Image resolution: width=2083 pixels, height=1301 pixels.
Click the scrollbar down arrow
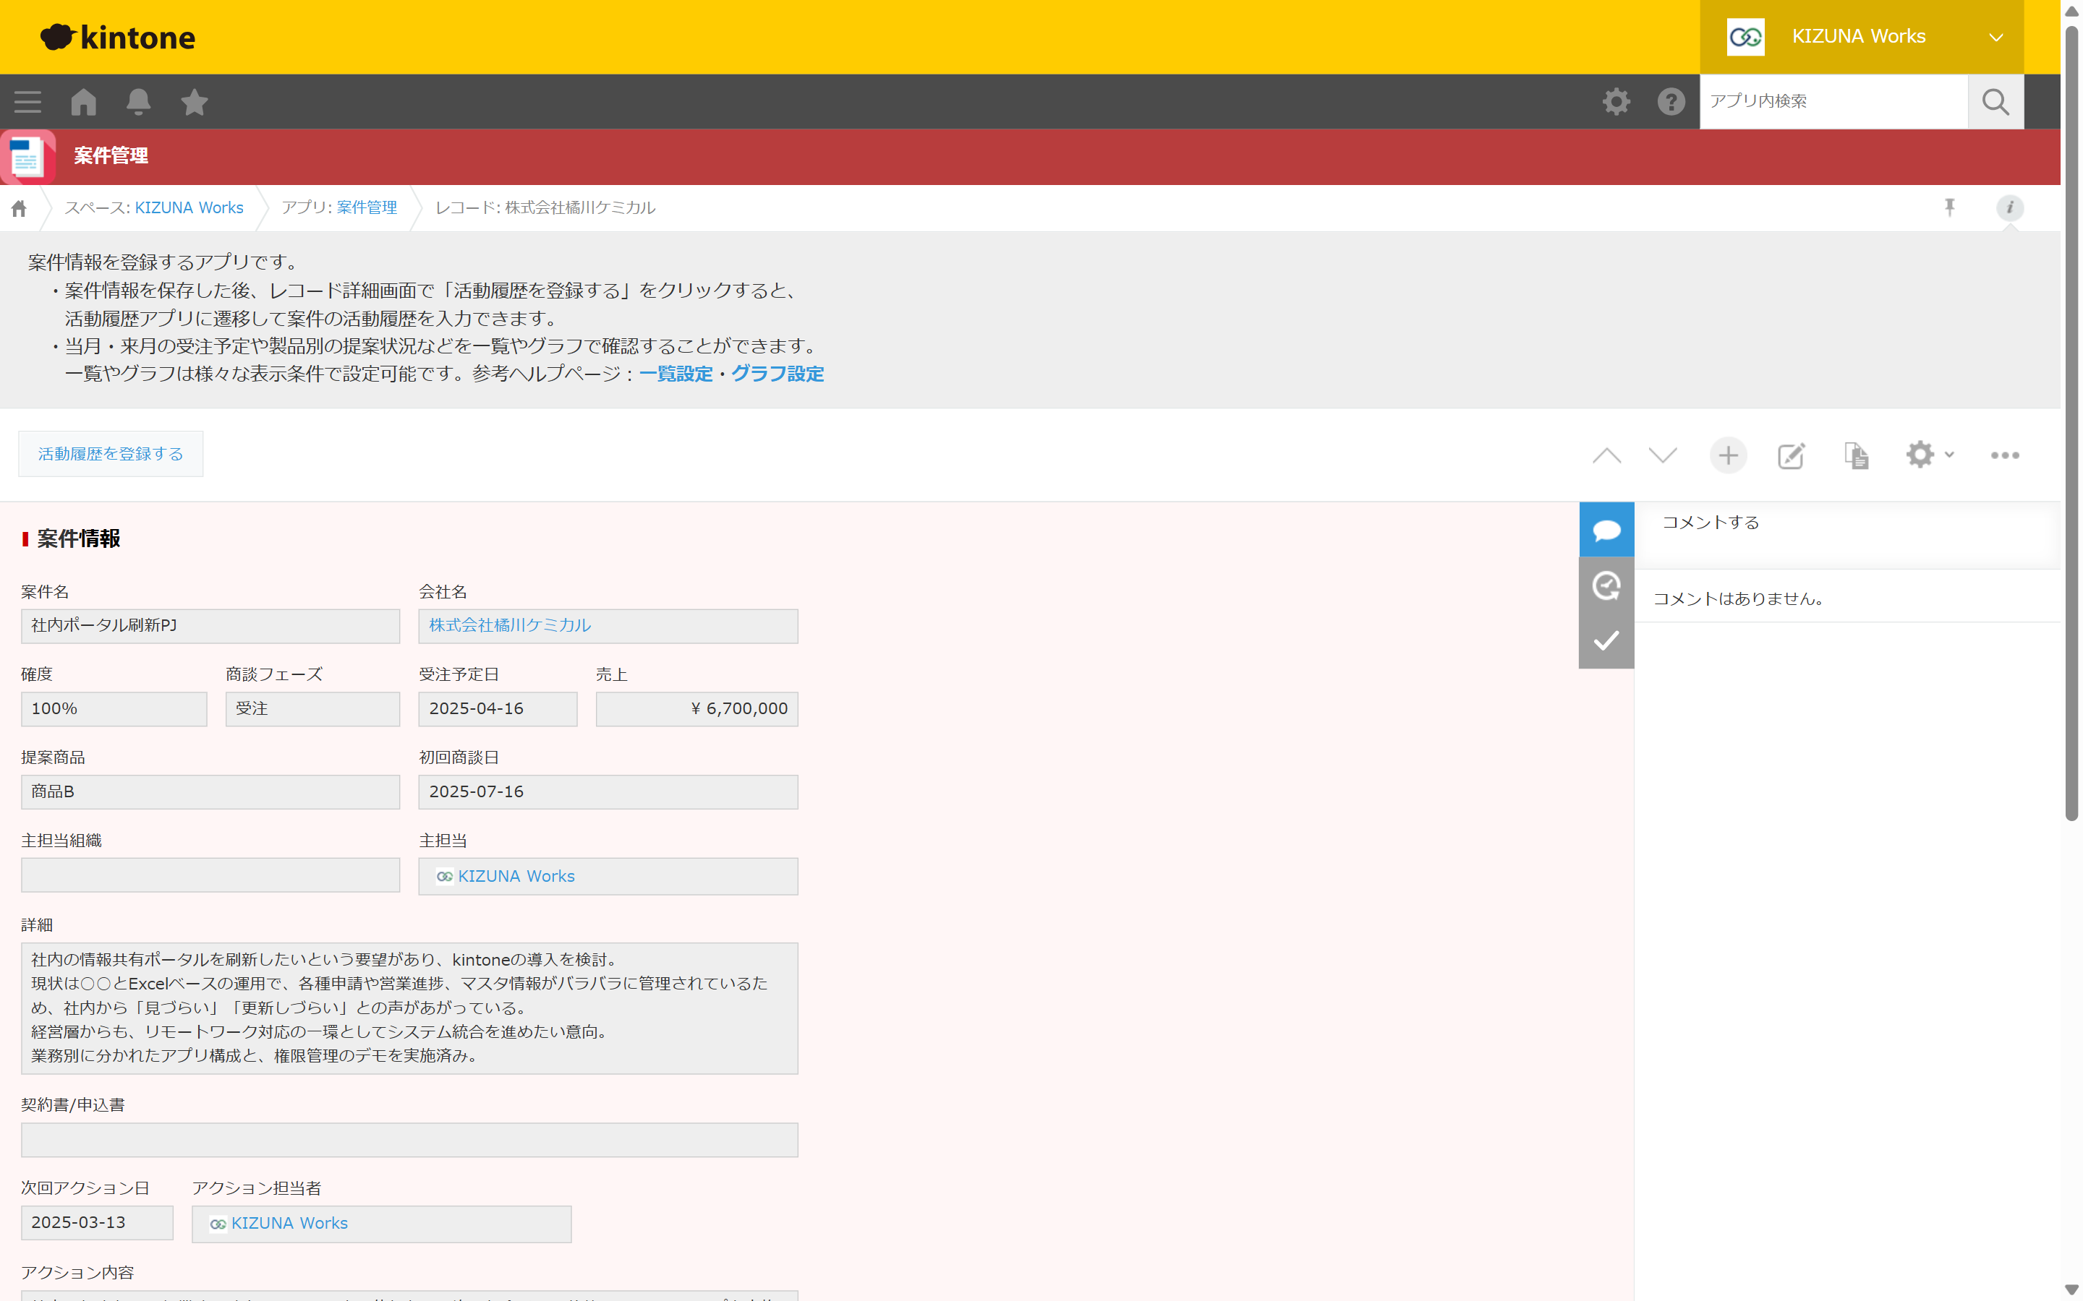[x=2071, y=1291]
